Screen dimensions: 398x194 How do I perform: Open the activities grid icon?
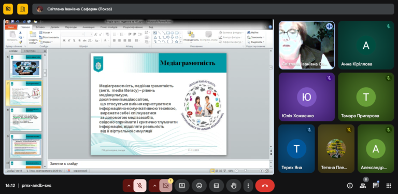pos(389,186)
